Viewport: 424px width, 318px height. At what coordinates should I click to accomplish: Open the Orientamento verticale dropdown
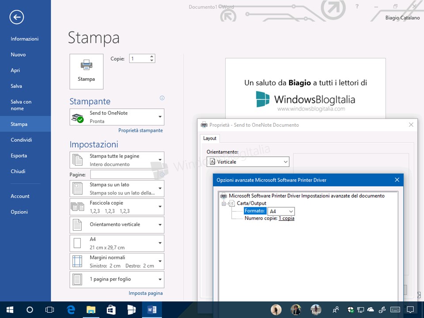[117, 224]
